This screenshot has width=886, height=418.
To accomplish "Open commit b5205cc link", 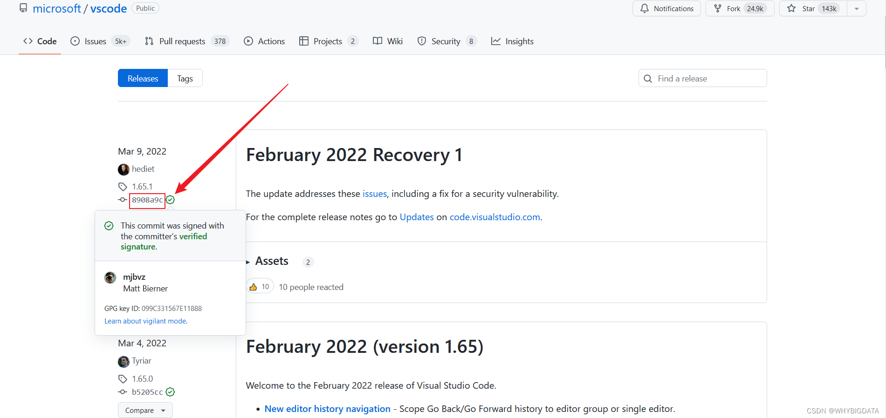I will (x=147, y=392).
